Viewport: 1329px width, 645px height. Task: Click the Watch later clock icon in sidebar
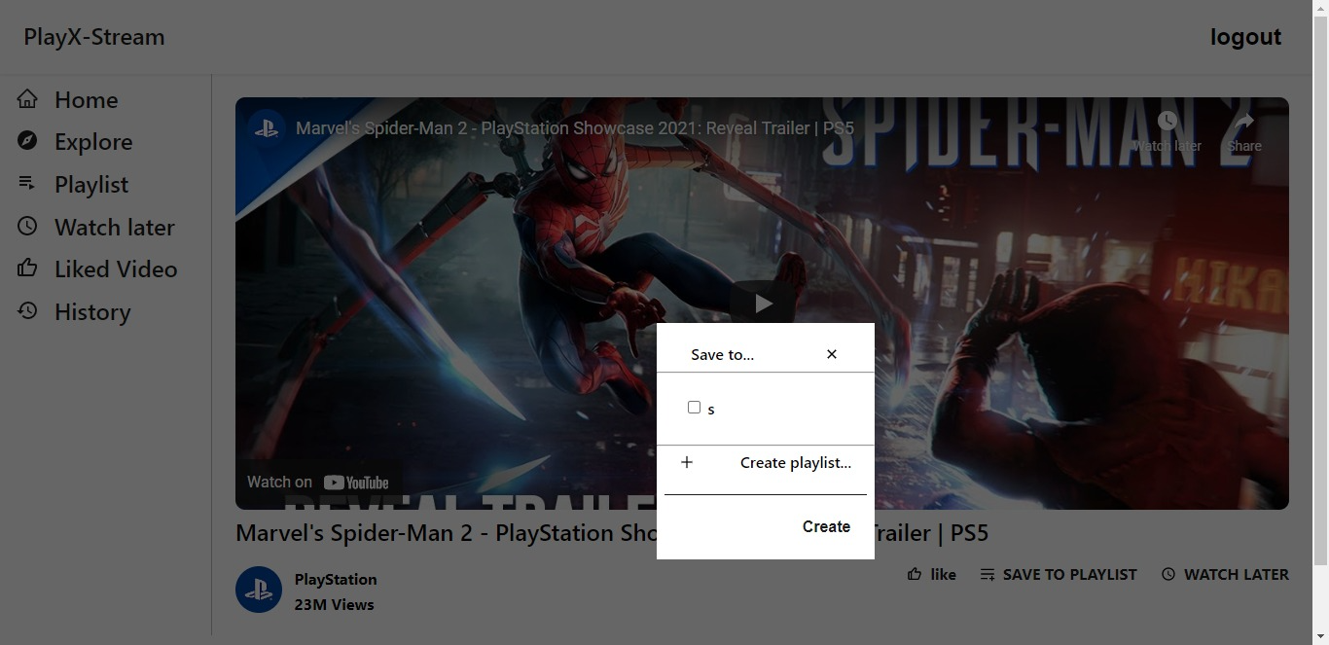27,226
